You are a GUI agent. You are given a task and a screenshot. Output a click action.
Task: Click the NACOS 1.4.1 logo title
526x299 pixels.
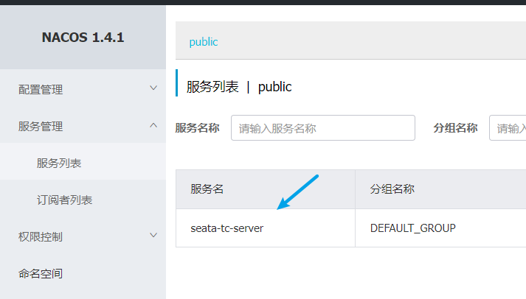(x=83, y=38)
